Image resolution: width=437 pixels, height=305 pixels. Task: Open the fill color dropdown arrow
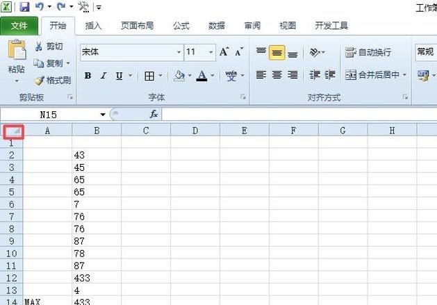190,75
